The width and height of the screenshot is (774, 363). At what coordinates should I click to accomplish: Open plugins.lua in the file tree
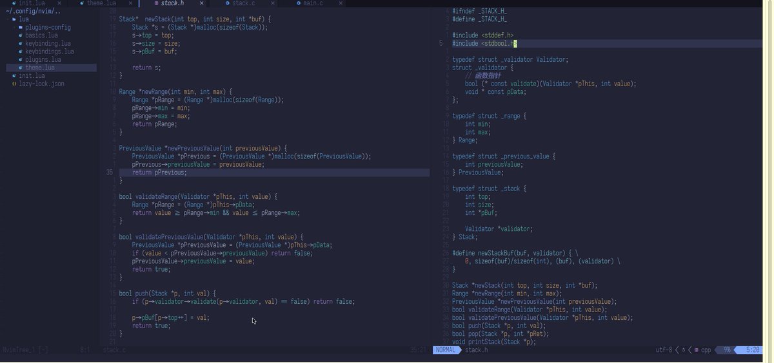tap(43, 59)
